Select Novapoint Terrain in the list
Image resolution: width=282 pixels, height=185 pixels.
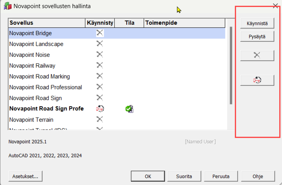(117, 119)
